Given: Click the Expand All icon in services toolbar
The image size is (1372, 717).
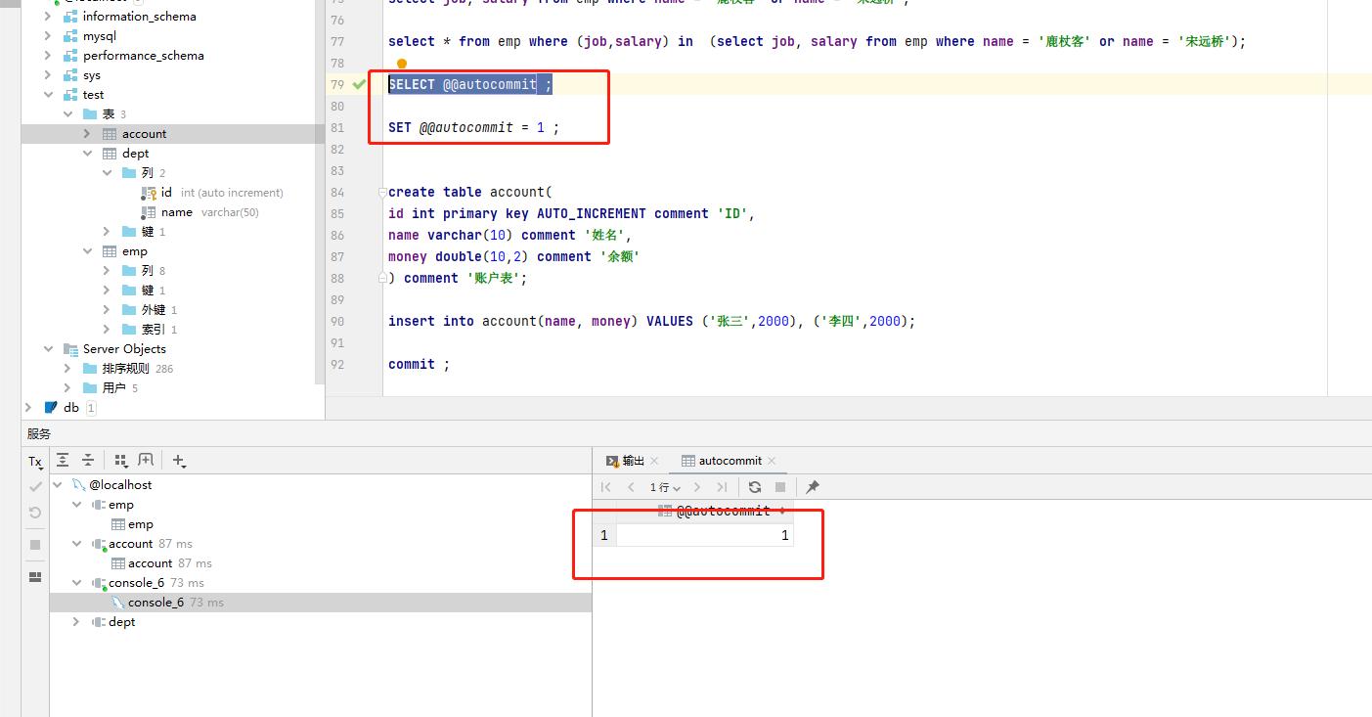Looking at the screenshot, I should (63, 460).
